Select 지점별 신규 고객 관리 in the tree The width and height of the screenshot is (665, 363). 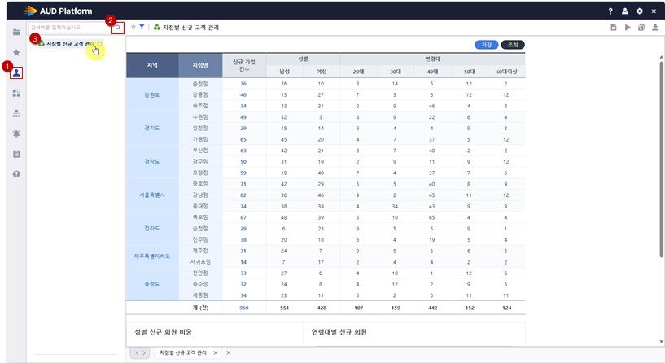point(70,42)
